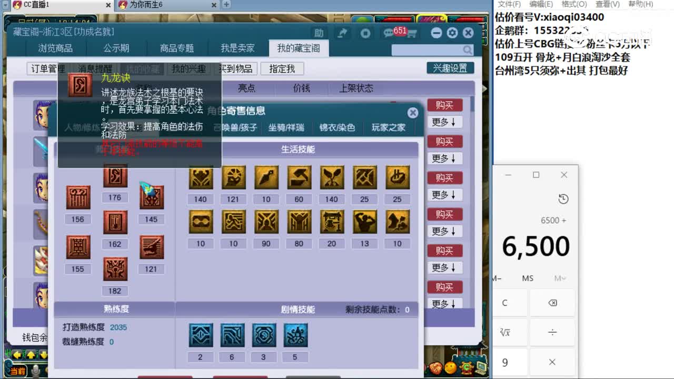Viewport: 674px width, 379px height.
Task: Expand the bottom-most 更多↓ dropdown
Action: 445,304
